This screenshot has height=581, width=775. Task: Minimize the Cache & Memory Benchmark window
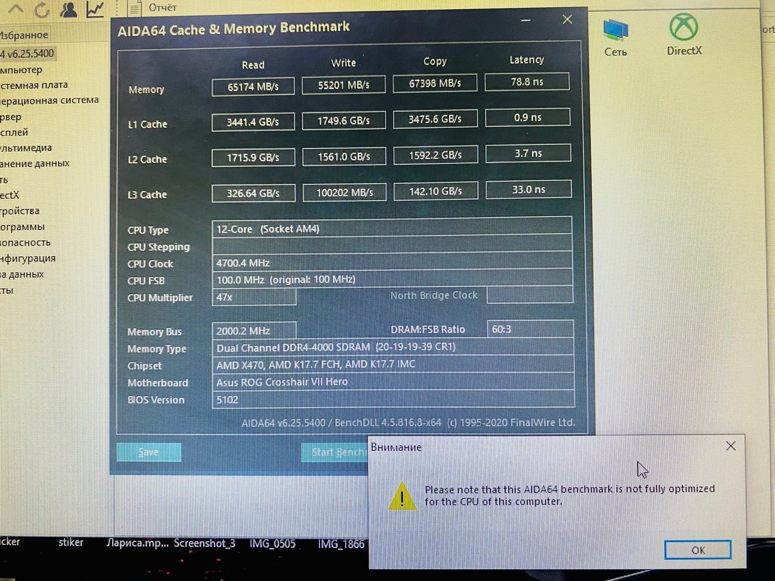[x=526, y=21]
